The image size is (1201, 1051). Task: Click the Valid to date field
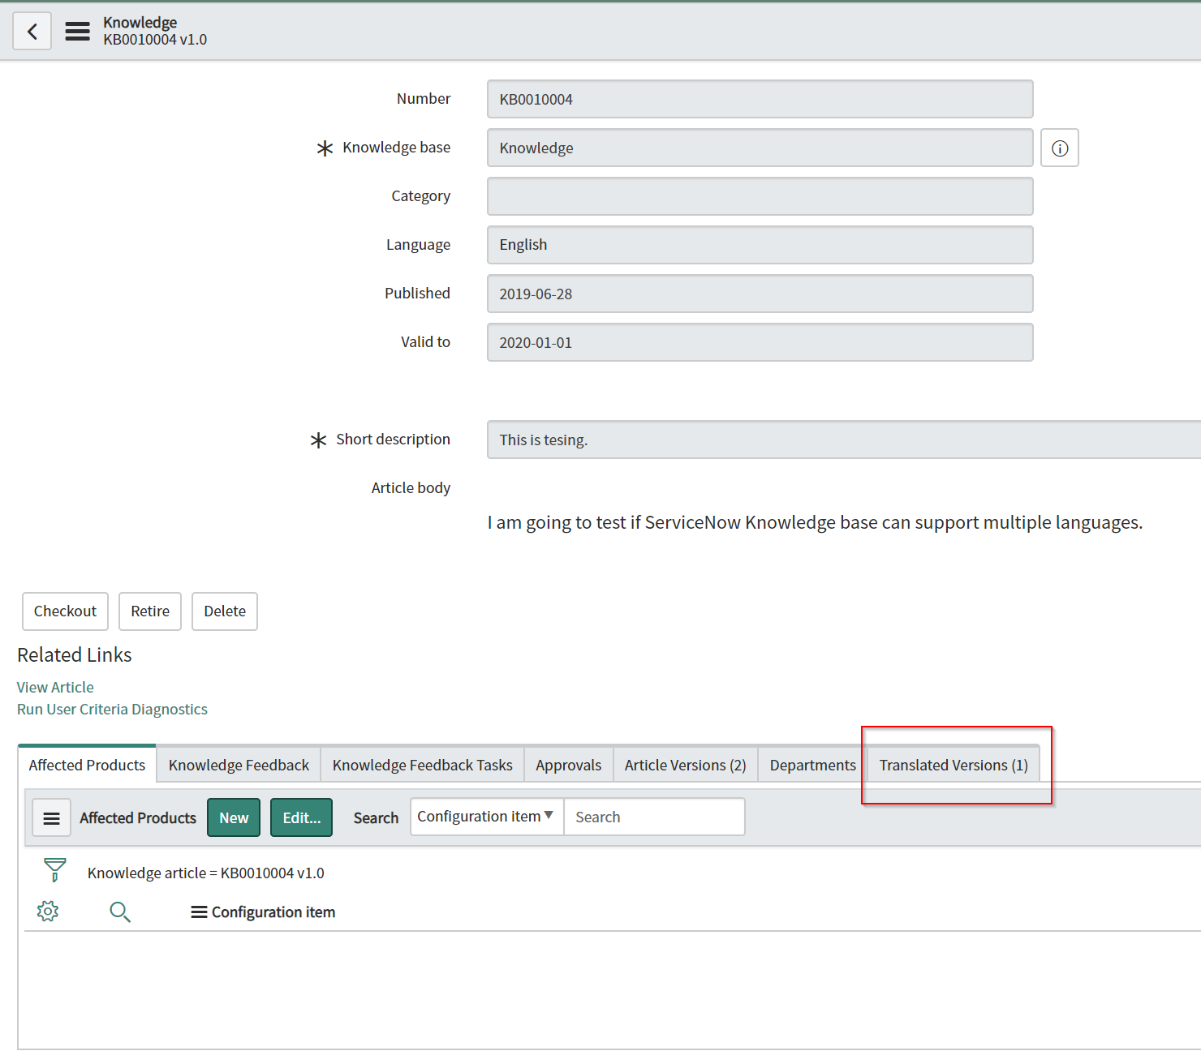(760, 342)
